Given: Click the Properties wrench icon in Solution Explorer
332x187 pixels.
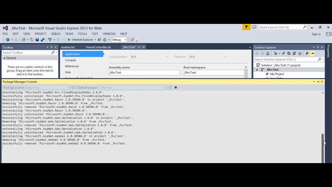Looking at the screenshot, I should [307, 53].
